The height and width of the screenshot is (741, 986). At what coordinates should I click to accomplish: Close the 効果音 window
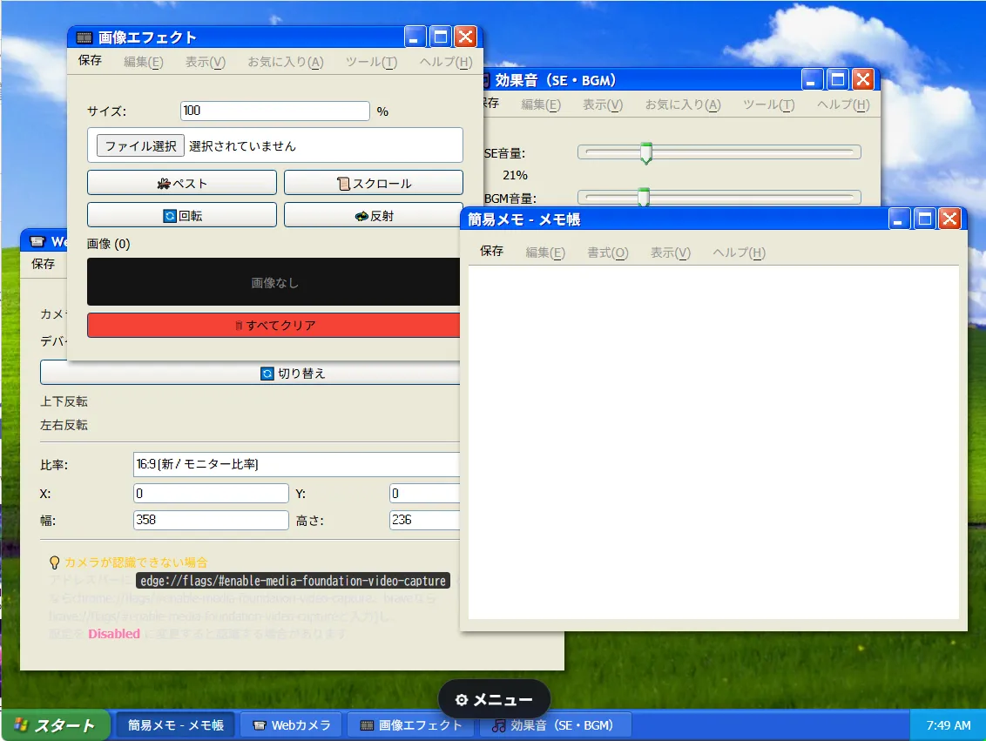(x=862, y=80)
